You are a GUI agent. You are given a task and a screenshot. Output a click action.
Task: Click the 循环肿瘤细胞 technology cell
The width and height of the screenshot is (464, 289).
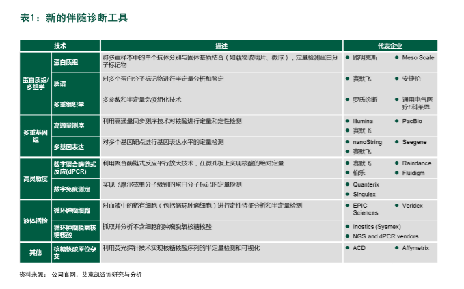pos(72,205)
